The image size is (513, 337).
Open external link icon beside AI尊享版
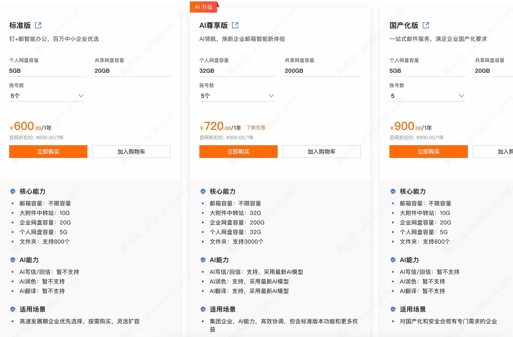tap(235, 25)
